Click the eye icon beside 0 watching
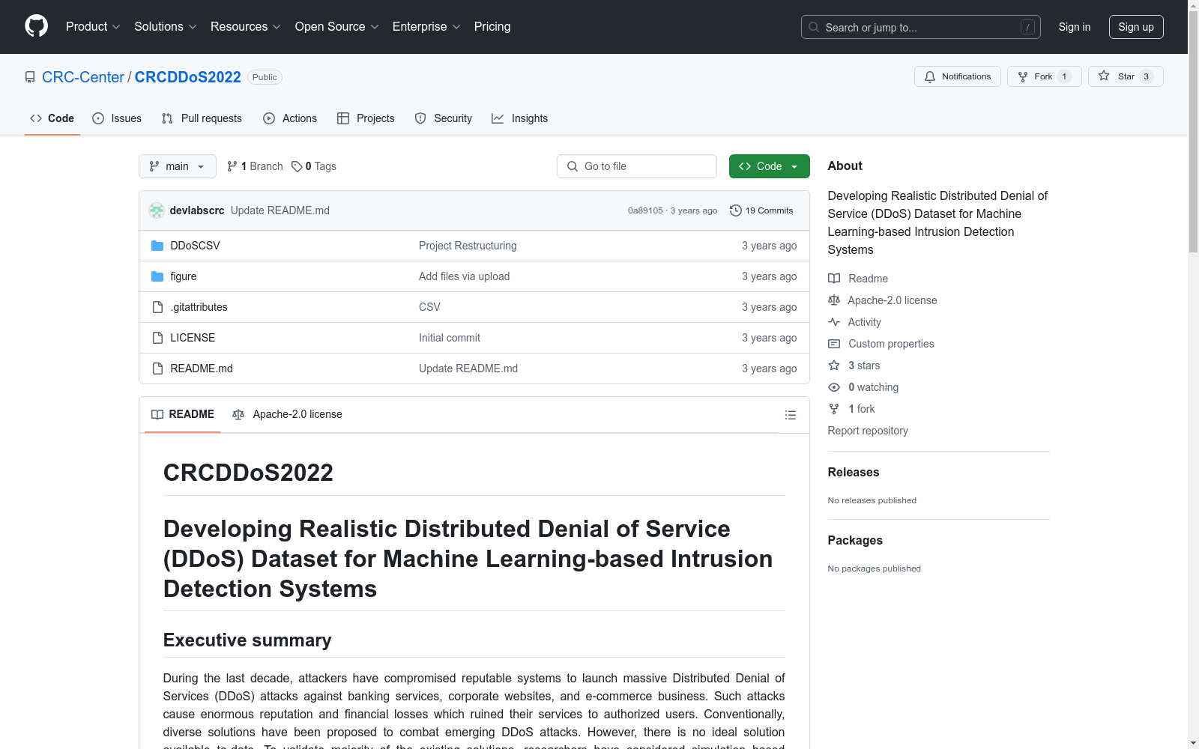 (x=834, y=387)
